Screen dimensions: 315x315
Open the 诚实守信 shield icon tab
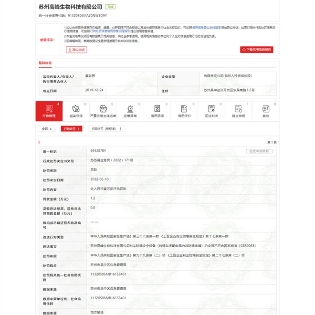point(76,111)
